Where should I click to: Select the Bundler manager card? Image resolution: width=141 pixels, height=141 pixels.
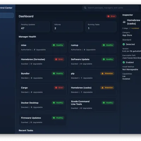pyautogui.click(x=43, y=75)
